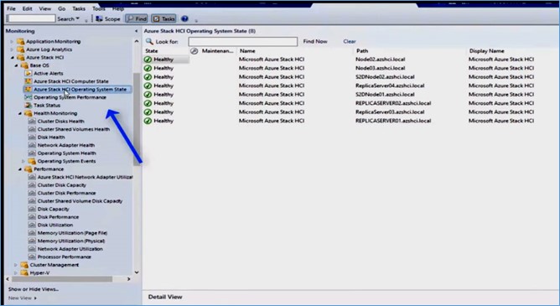Select Azure Stack HCI Network Adapter Utilization
The height and width of the screenshot is (306, 560).
point(85,177)
